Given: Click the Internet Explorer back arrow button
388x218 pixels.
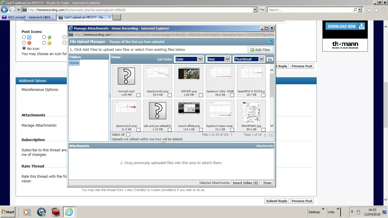Looking at the screenshot, I should pyautogui.click(x=4, y=10).
